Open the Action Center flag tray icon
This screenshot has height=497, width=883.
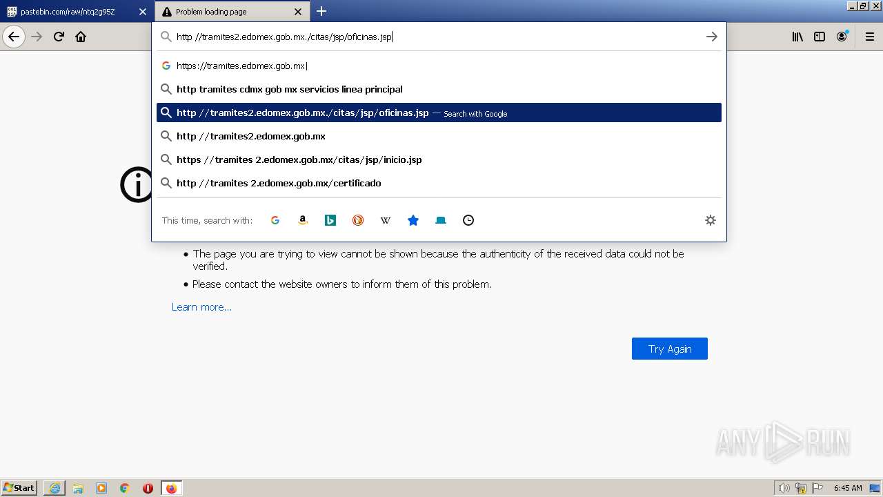pyautogui.click(x=817, y=488)
